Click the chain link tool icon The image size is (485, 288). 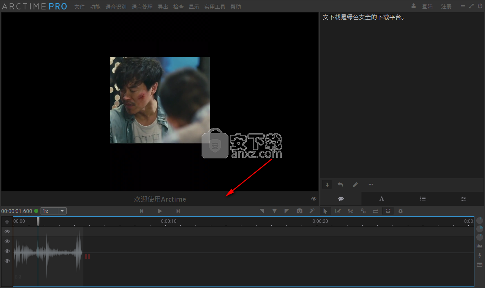pos(363,211)
